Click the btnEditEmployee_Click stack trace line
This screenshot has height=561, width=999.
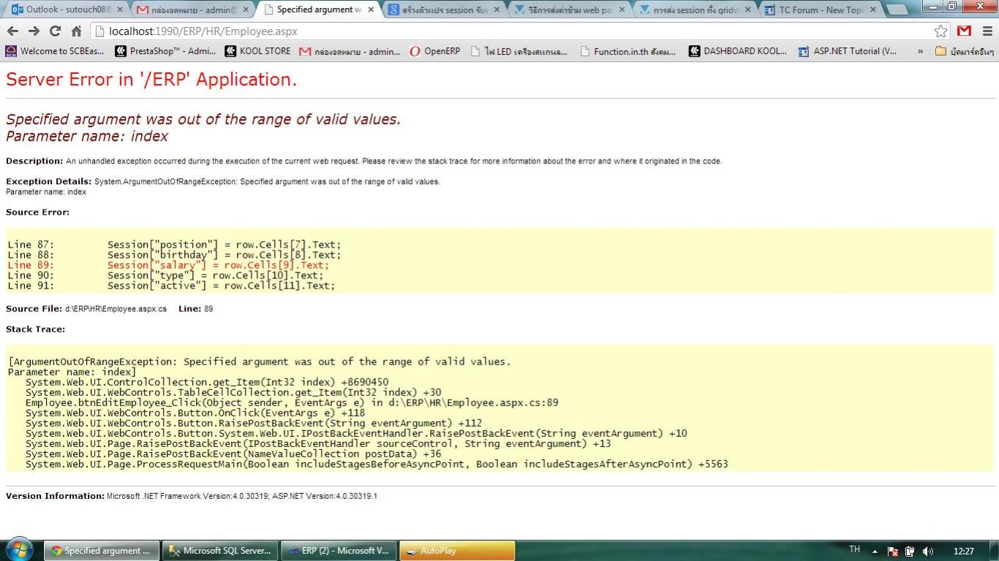tap(292, 402)
